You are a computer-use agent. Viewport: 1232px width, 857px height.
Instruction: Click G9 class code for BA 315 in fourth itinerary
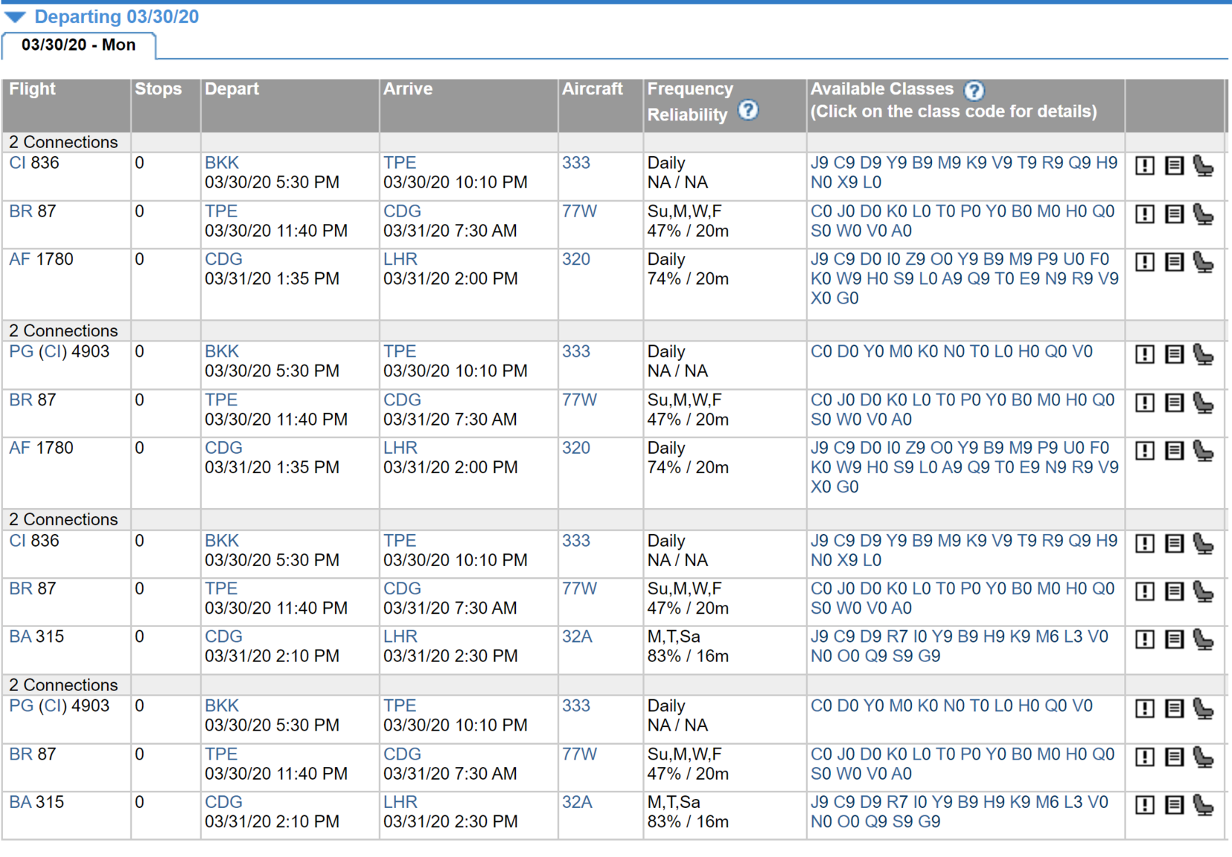930,822
